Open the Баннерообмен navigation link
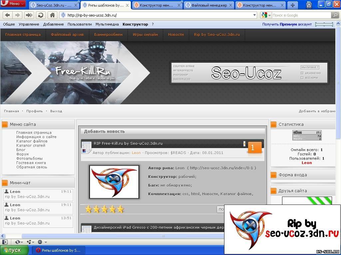The width and height of the screenshot is (341, 255). coord(108,35)
